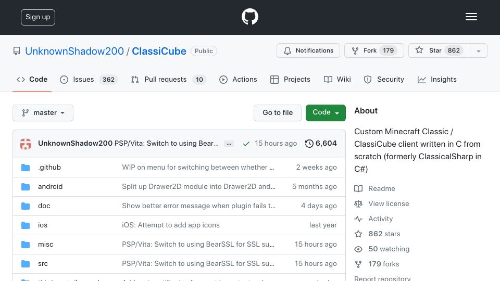Star the repository with the Star button
500x281 pixels.
(x=439, y=50)
